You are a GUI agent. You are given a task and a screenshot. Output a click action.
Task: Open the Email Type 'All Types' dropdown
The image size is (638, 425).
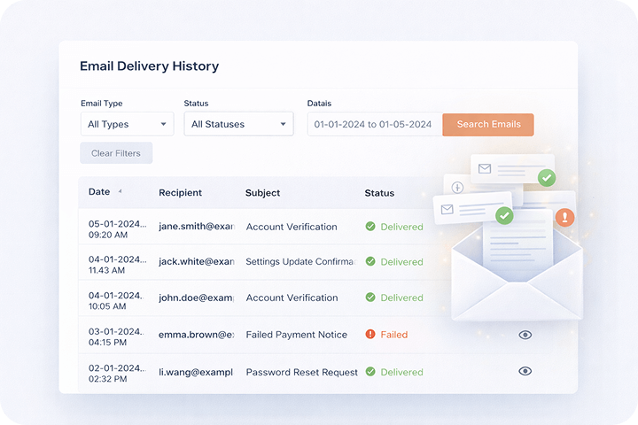[x=128, y=125]
